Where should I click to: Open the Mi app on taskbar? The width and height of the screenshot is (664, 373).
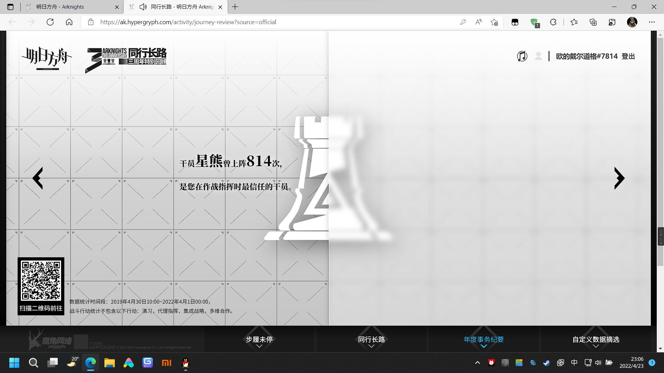(x=167, y=363)
